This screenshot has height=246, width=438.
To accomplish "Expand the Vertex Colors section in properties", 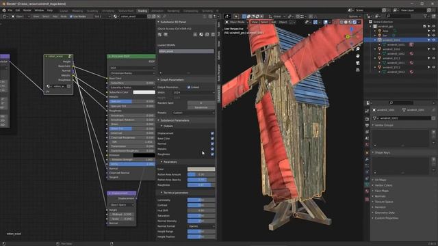I will [383, 185].
